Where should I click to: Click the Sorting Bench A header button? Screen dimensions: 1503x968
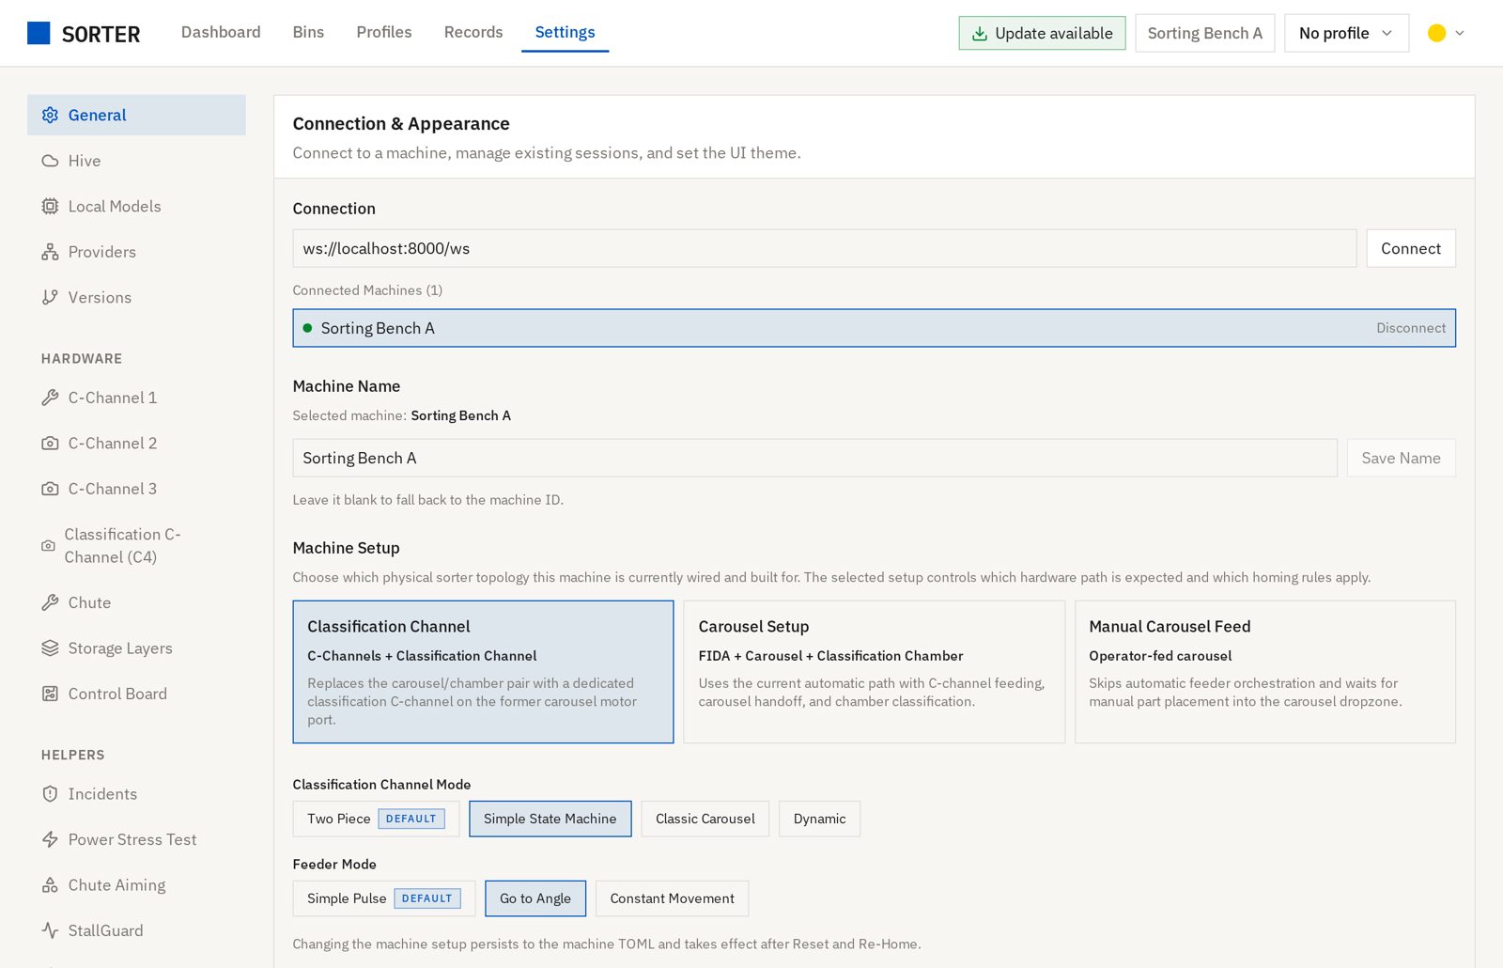(1204, 33)
